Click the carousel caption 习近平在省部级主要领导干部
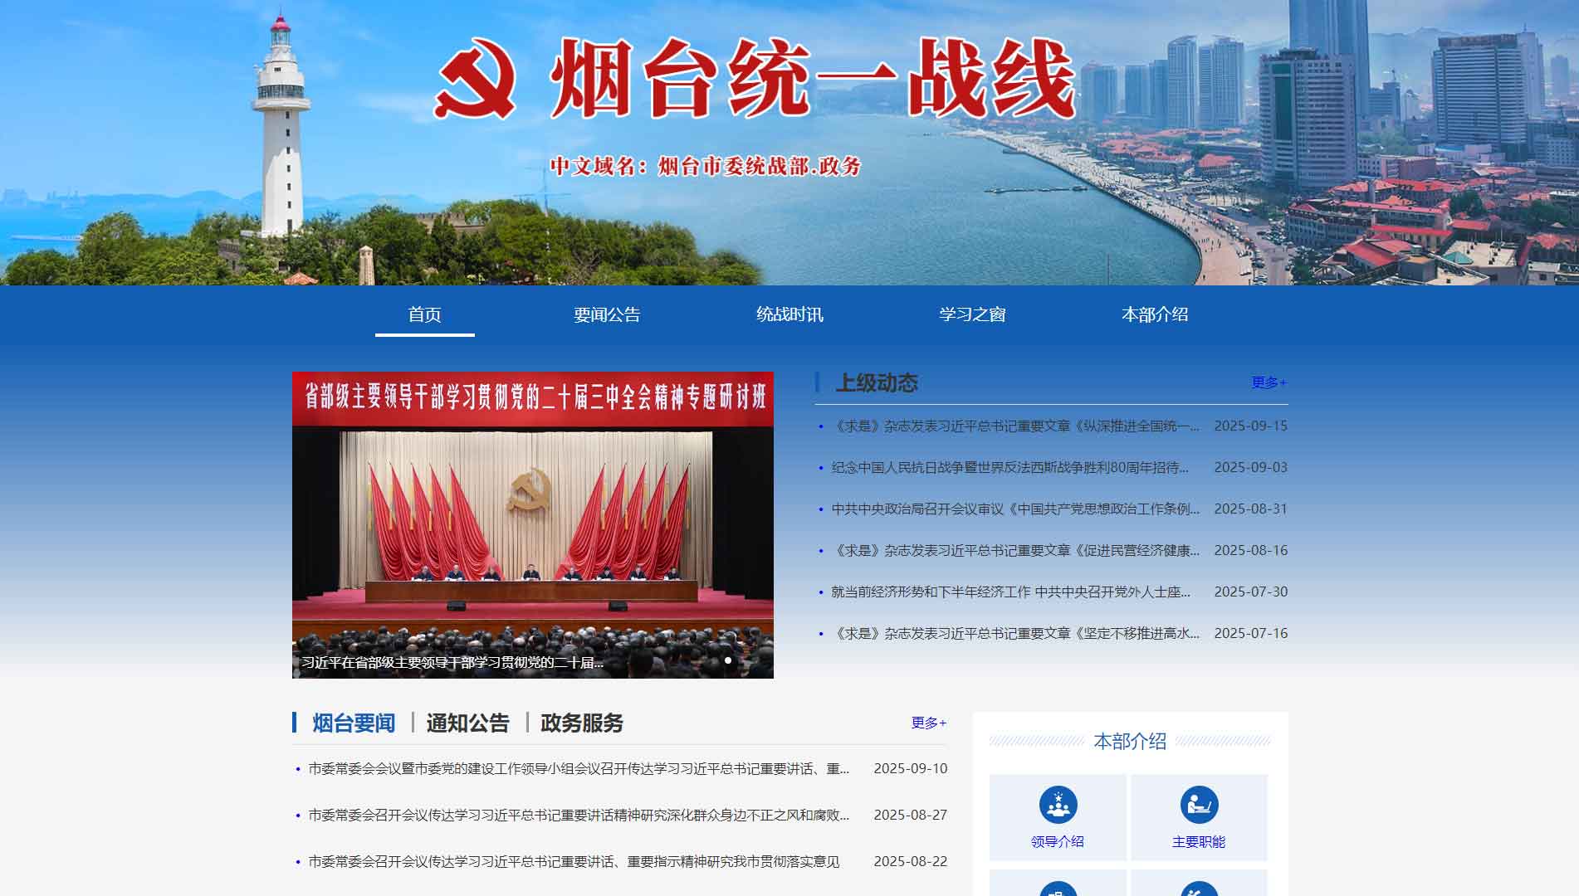 pyautogui.click(x=452, y=662)
